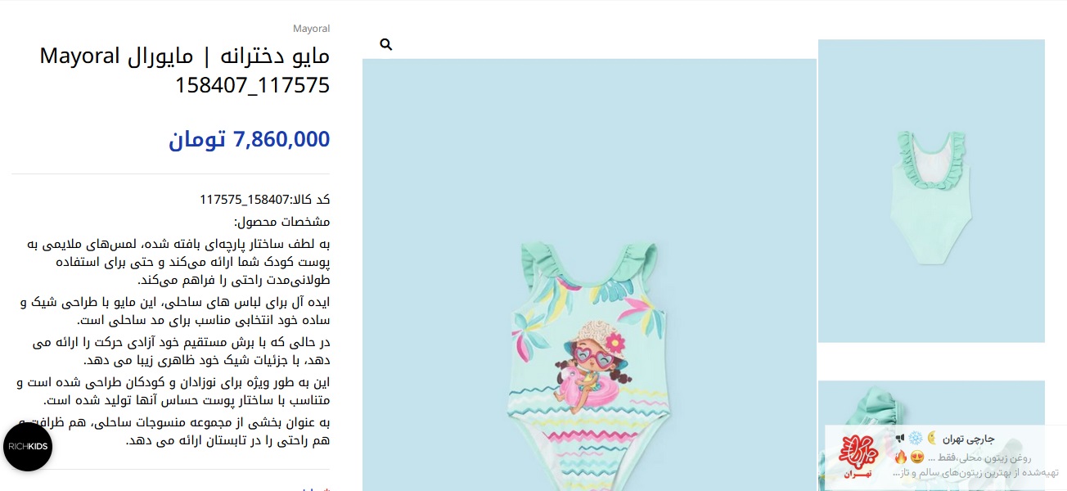Click the red Jarchi Tehran logo in the popup
This screenshot has height=491, width=1067.
point(858,456)
